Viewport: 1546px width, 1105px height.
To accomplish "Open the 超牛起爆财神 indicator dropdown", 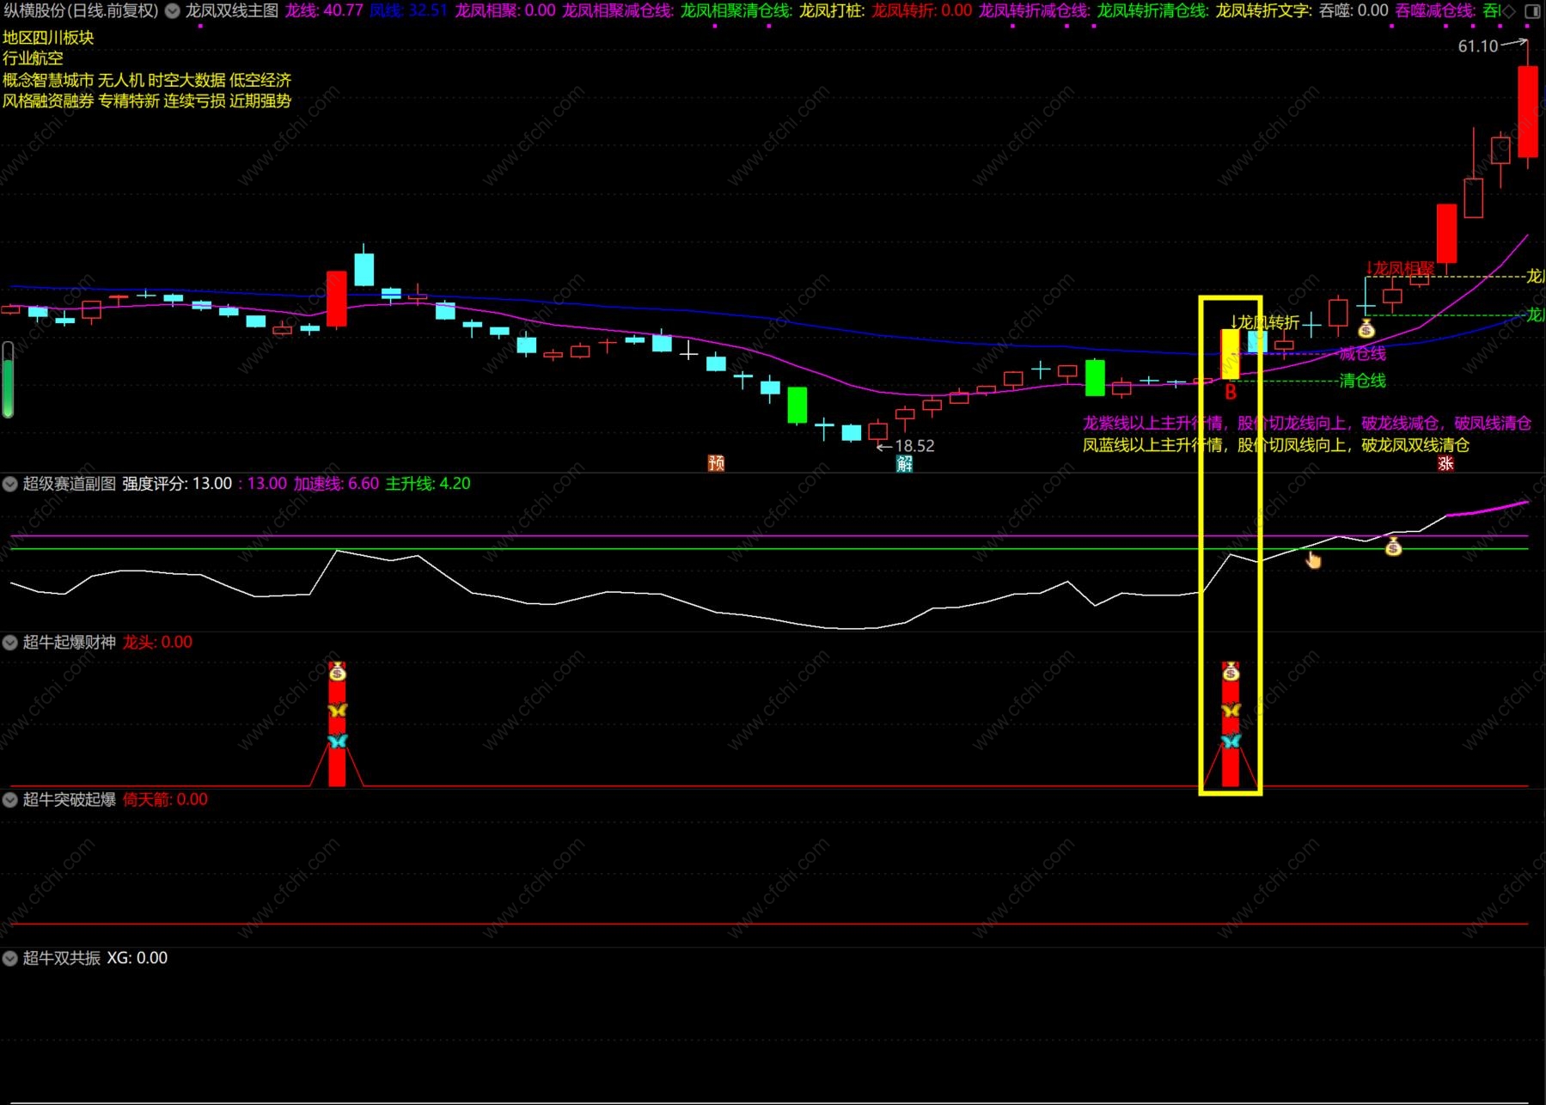I will [10, 643].
